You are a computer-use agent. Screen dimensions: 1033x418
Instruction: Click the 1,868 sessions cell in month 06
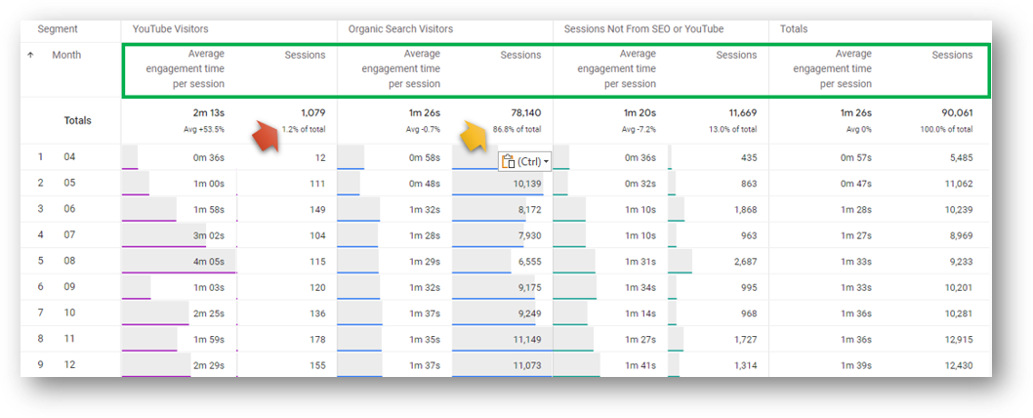click(x=745, y=210)
